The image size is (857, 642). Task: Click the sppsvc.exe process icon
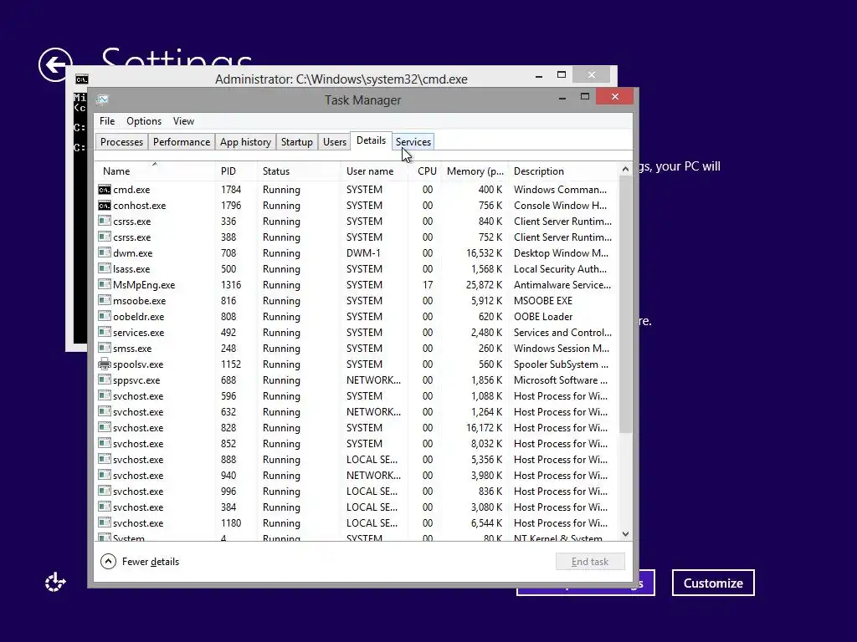(x=105, y=380)
